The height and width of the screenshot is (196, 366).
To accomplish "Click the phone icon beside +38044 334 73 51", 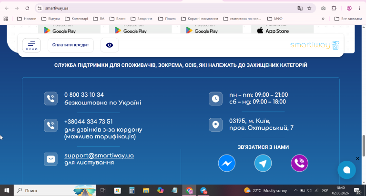I will pyautogui.click(x=51, y=125).
